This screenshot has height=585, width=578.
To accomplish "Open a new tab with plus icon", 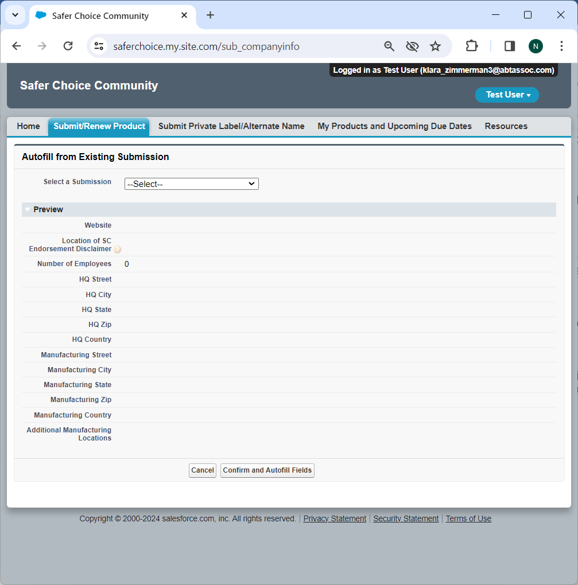I will (x=210, y=15).
